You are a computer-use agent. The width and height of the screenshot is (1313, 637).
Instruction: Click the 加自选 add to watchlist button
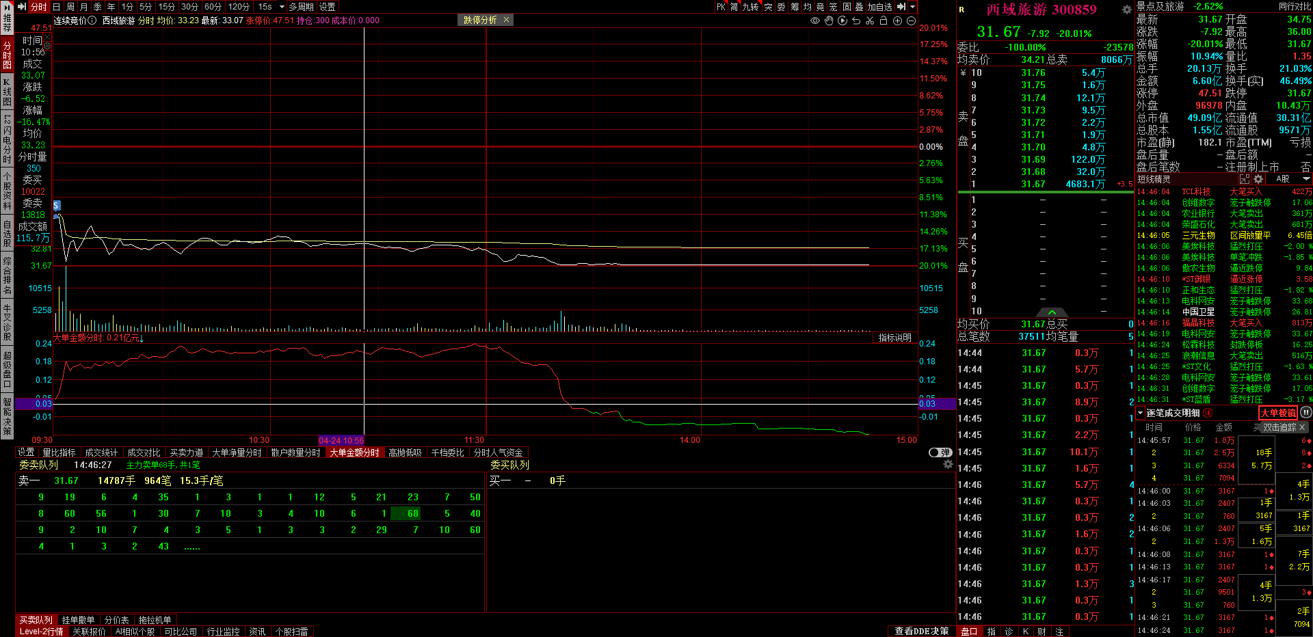(x=879, y=7)
